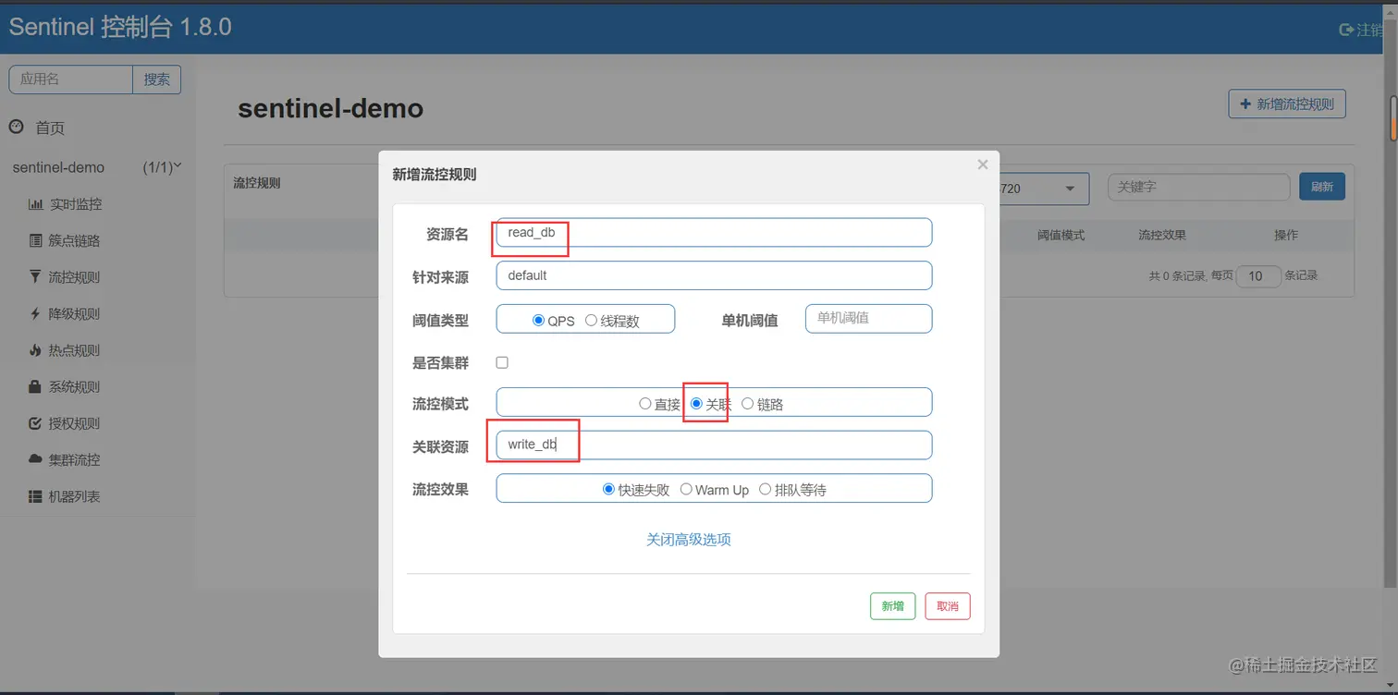1398x695 pixels.
Task: Choose 直接 flow control mode
Action: [x=644, y=404]
